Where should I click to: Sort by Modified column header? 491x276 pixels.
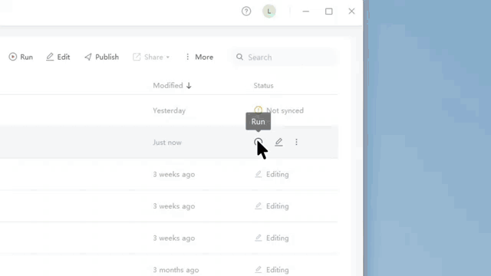coord(172,85)
